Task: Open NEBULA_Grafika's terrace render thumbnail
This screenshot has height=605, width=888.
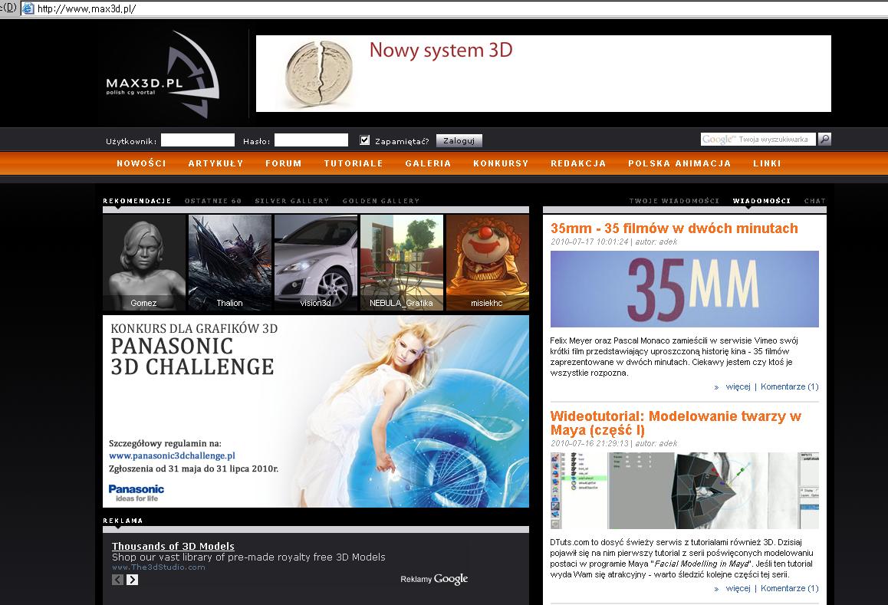Action: pyautogui.click(x=402, y=262)
